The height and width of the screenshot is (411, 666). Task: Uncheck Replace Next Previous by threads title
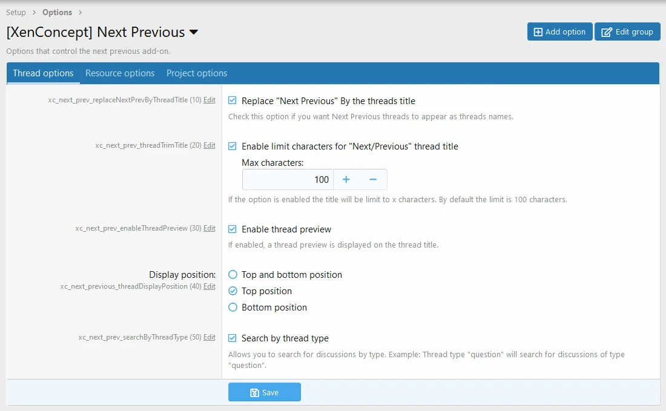(x=231, y=100)
